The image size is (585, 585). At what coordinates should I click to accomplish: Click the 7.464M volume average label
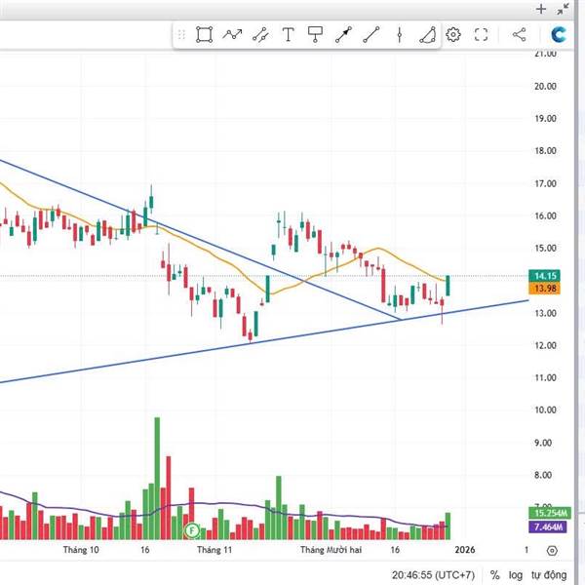click(x=548, y=526)
